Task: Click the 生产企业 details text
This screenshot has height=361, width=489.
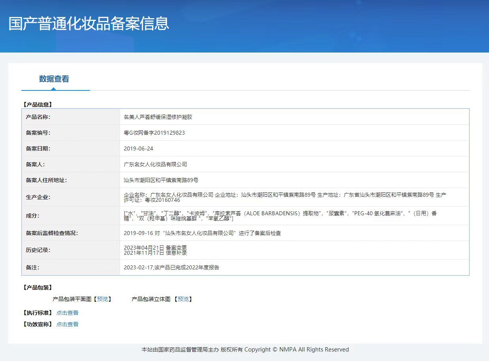Action: (284, 197)
